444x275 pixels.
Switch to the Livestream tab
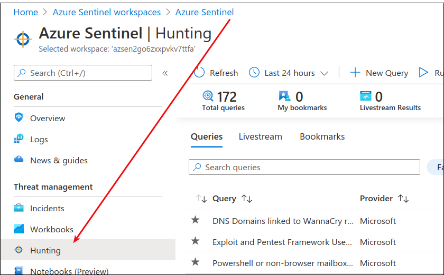[260, 136]
